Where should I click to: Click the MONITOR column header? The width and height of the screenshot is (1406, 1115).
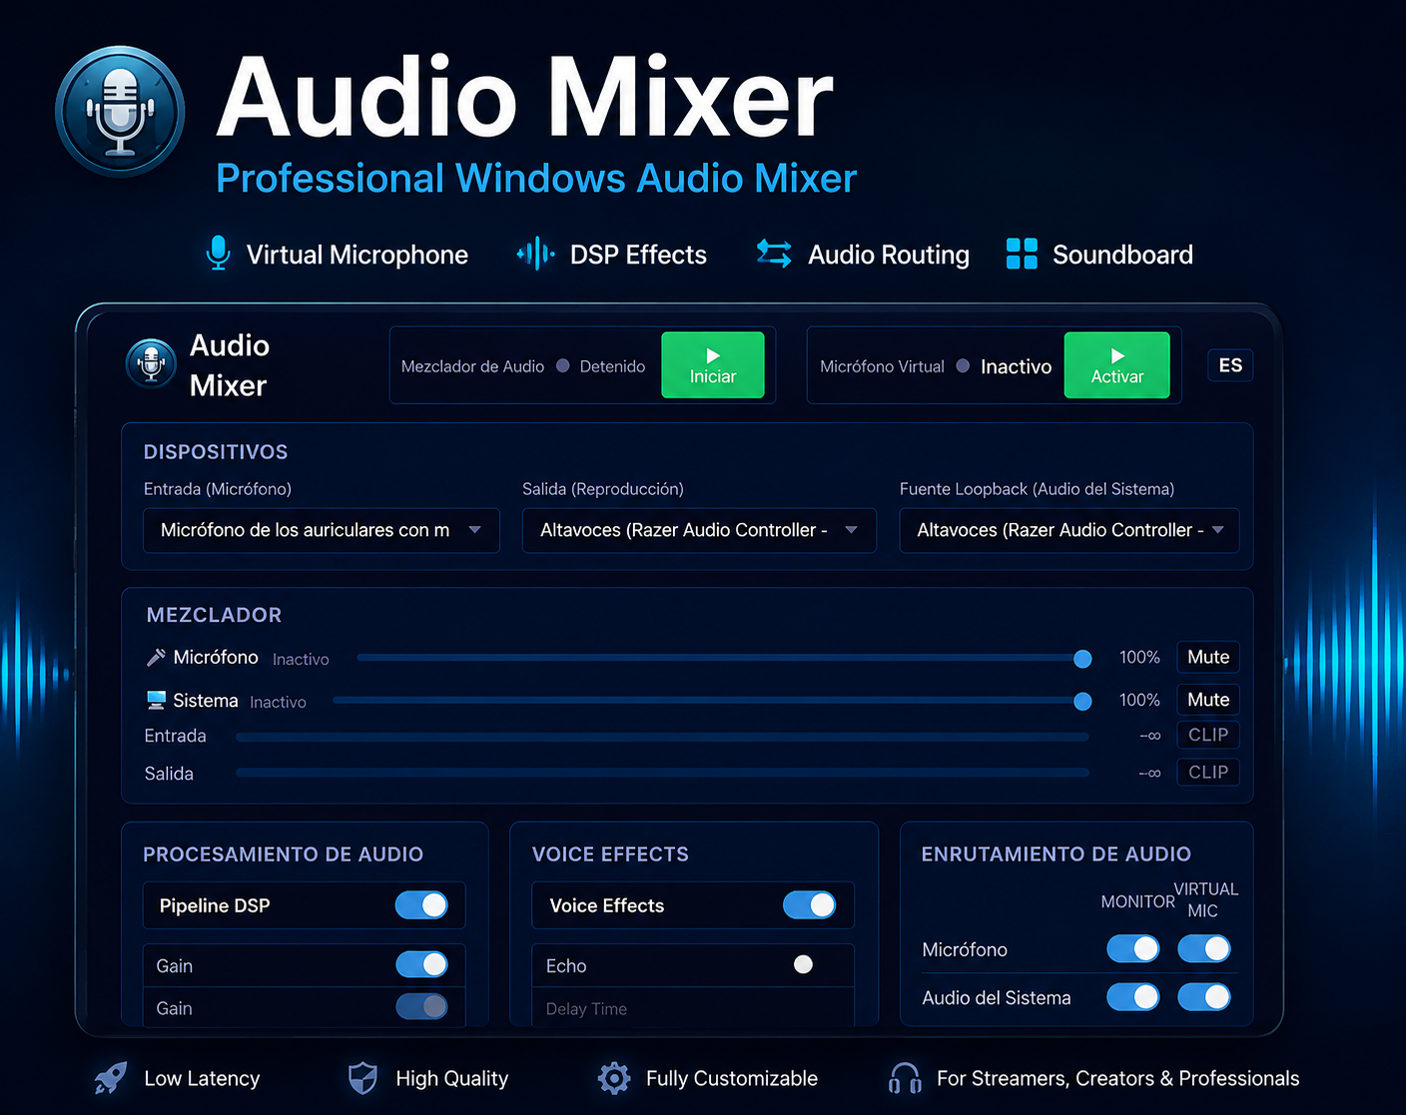1137,901
